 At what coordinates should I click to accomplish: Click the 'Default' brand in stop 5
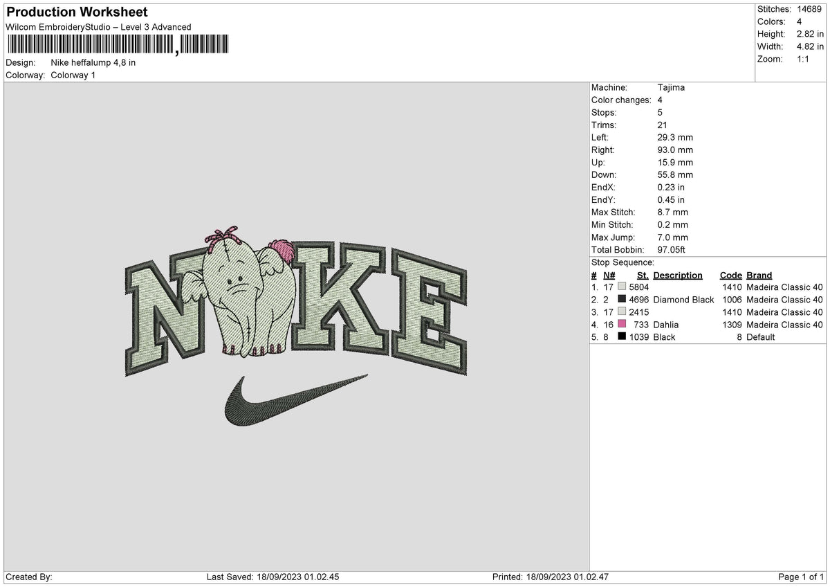click(x=761, y=337)
